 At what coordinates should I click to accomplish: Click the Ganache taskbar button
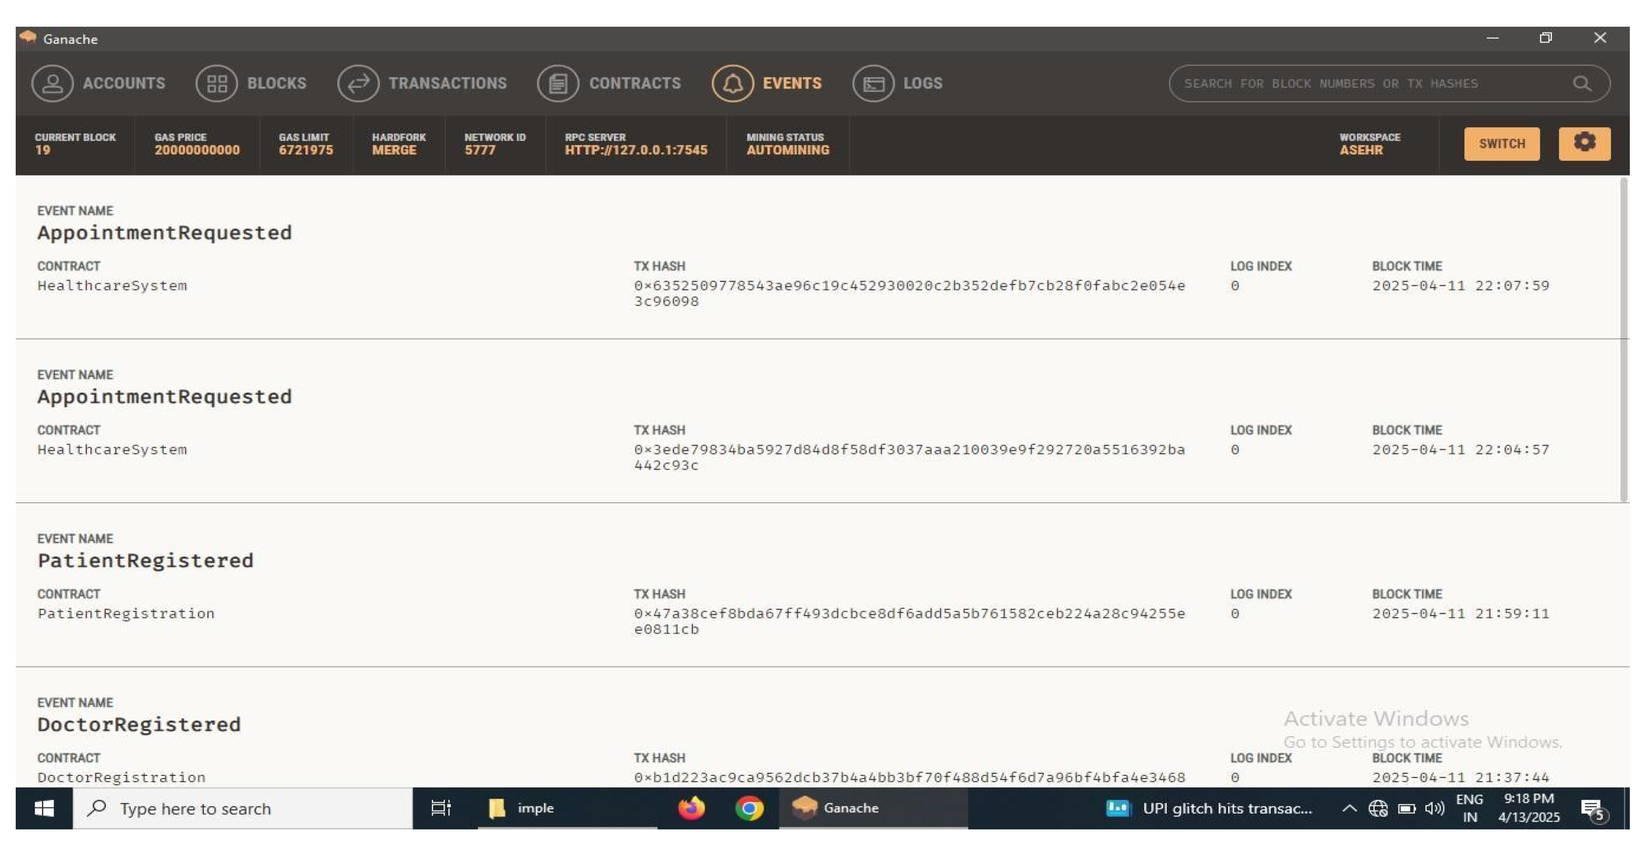(x=873, y=808)
